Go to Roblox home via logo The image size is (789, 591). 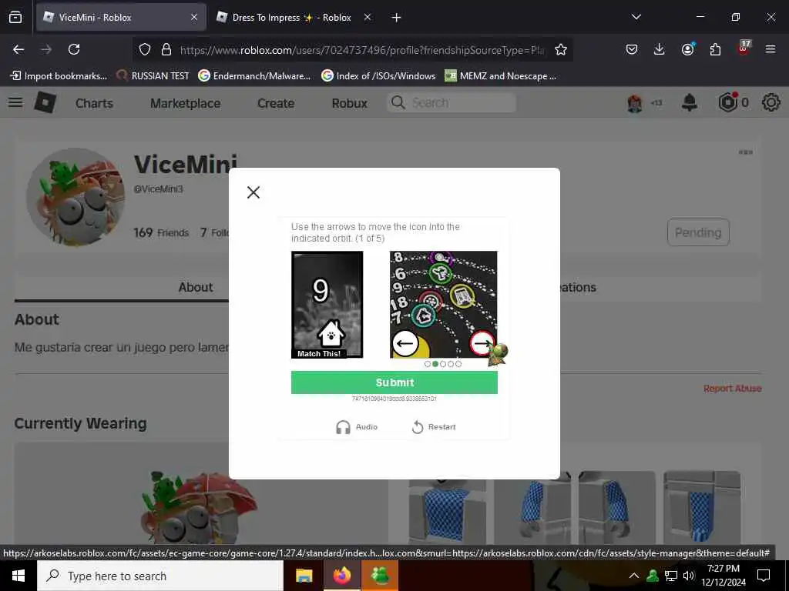(45, 102)
